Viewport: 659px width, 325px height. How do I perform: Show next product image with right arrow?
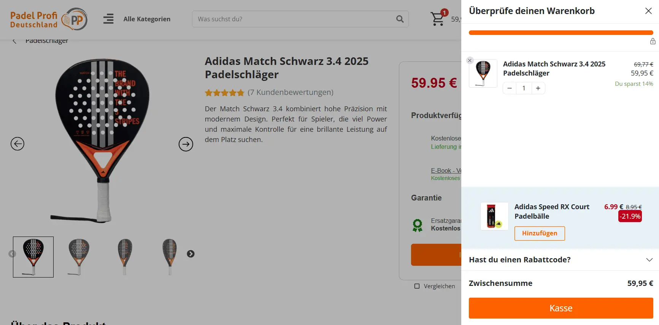coord(186,144)
